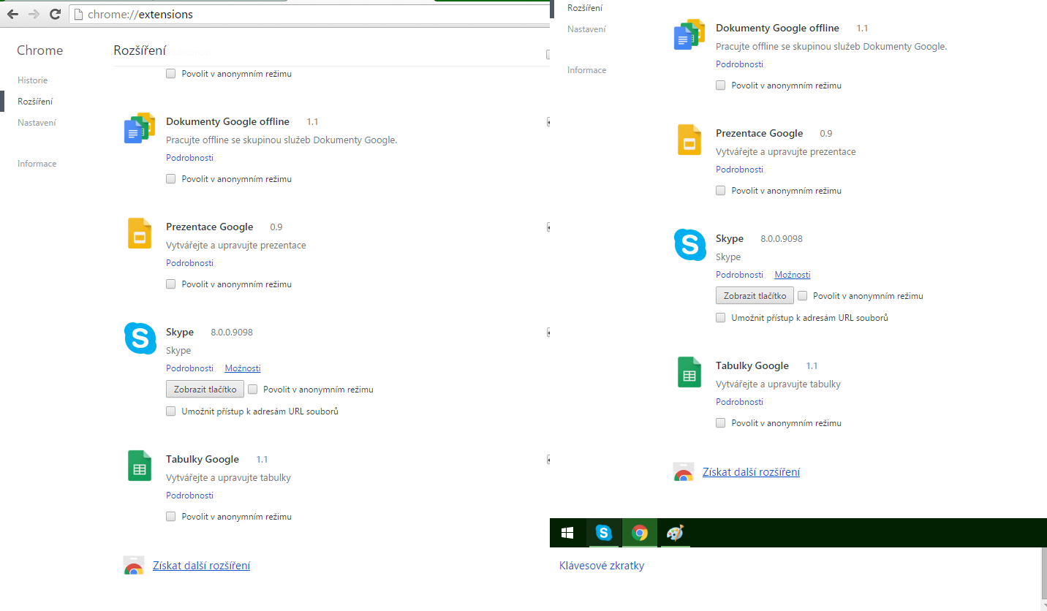The image size is (1047, 611).
Task: Open Historie in the left window sidebar
Action: pyautogui.click(x=33, y=80)
